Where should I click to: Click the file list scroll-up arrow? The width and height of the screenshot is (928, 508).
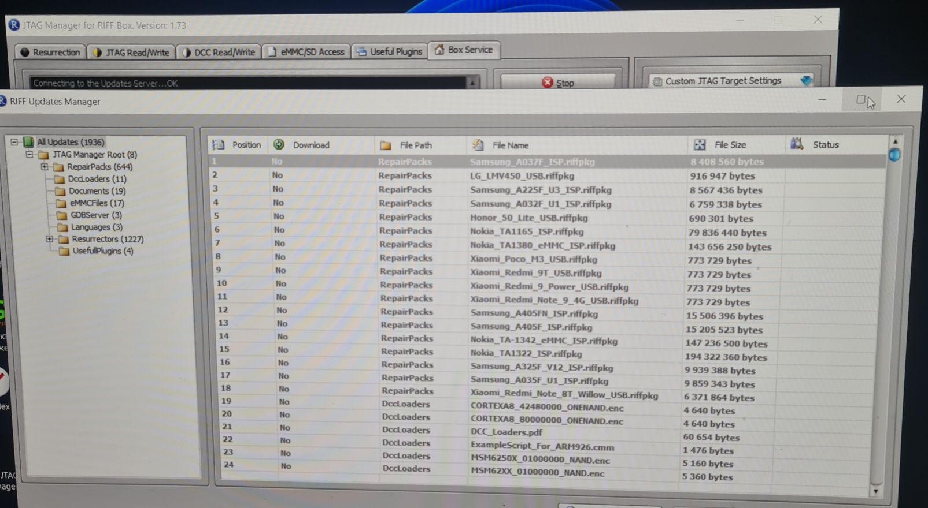pos(895,141)
